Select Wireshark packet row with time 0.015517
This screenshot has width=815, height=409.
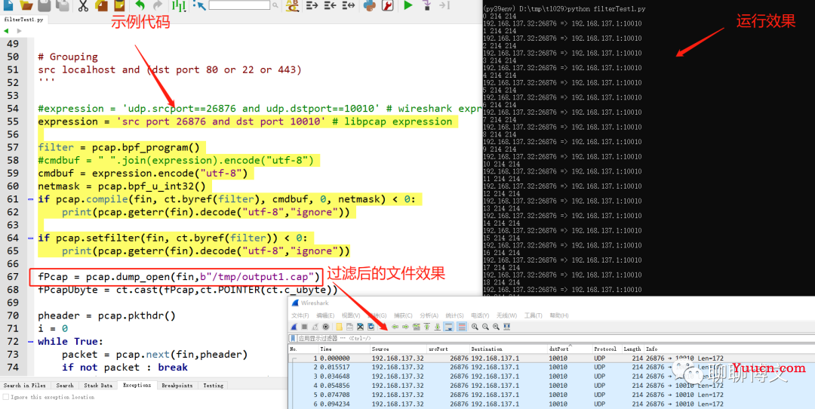[552, 367]
